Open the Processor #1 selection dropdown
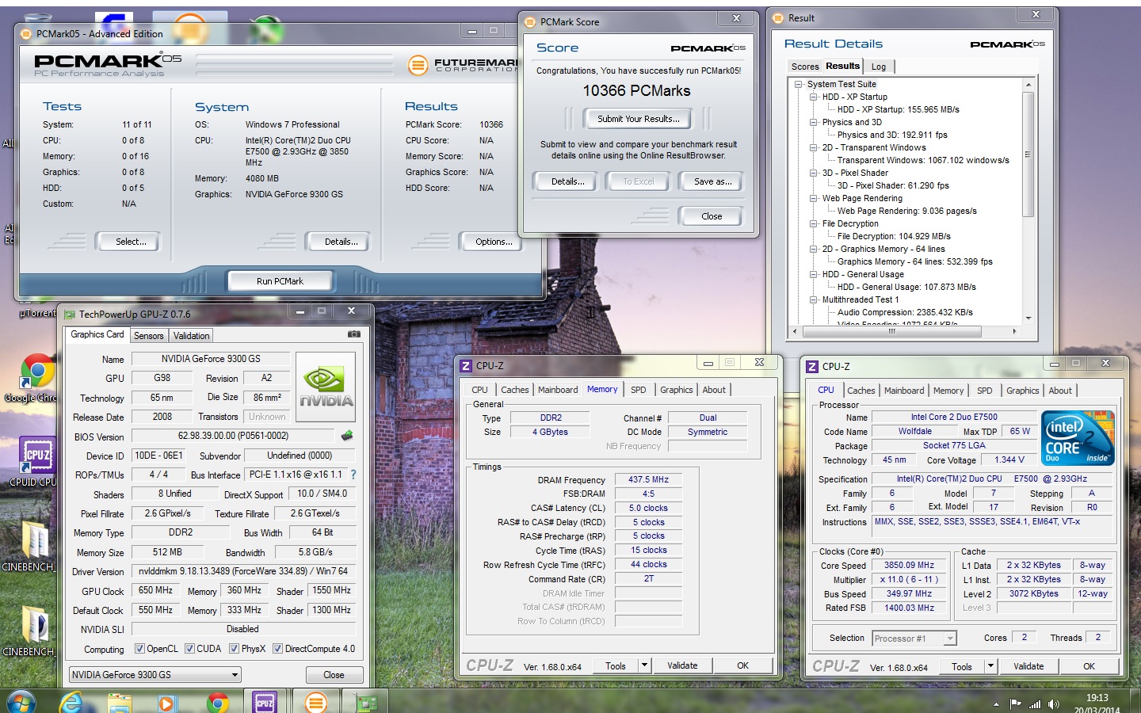Image resolution: width=1141 pixels, height=713 pixels. point(914,639)
